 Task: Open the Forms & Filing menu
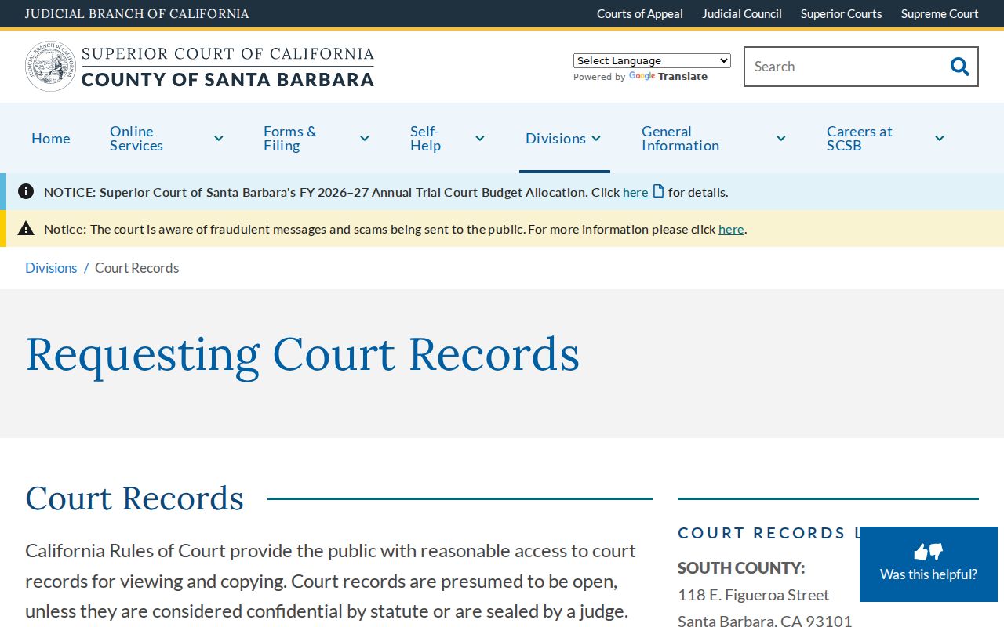click(290, 139)
